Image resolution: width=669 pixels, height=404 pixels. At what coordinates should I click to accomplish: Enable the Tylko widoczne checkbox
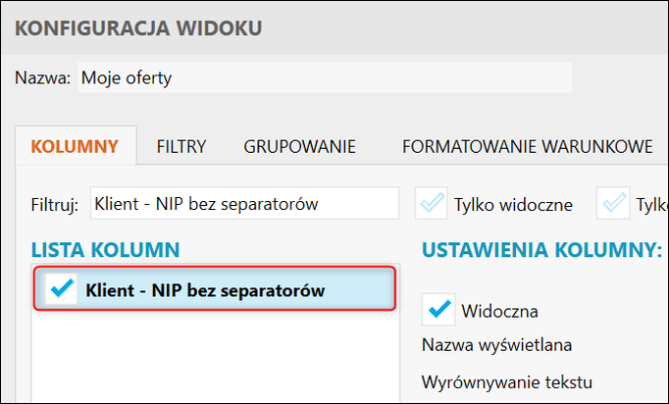click(x=431, y=204)
